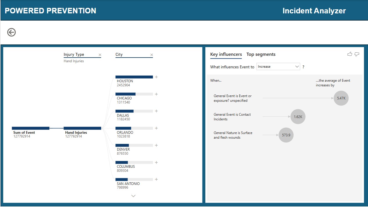Expand the CHICAGO node with plus

(x=156, y=94)
